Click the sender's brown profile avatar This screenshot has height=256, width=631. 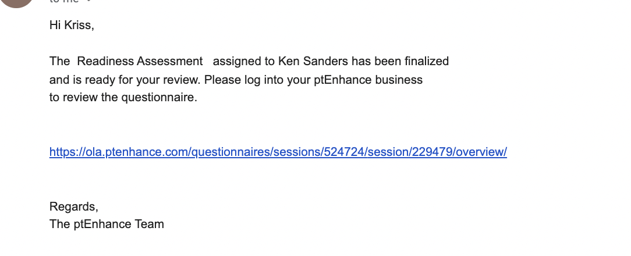[16, 2]
